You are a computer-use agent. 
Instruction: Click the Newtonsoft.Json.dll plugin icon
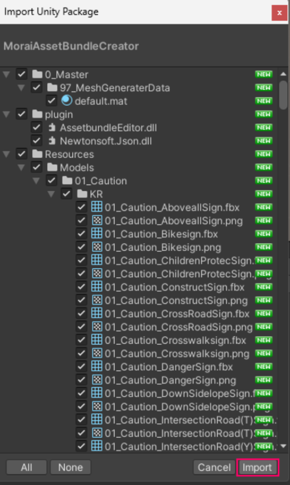52,141
